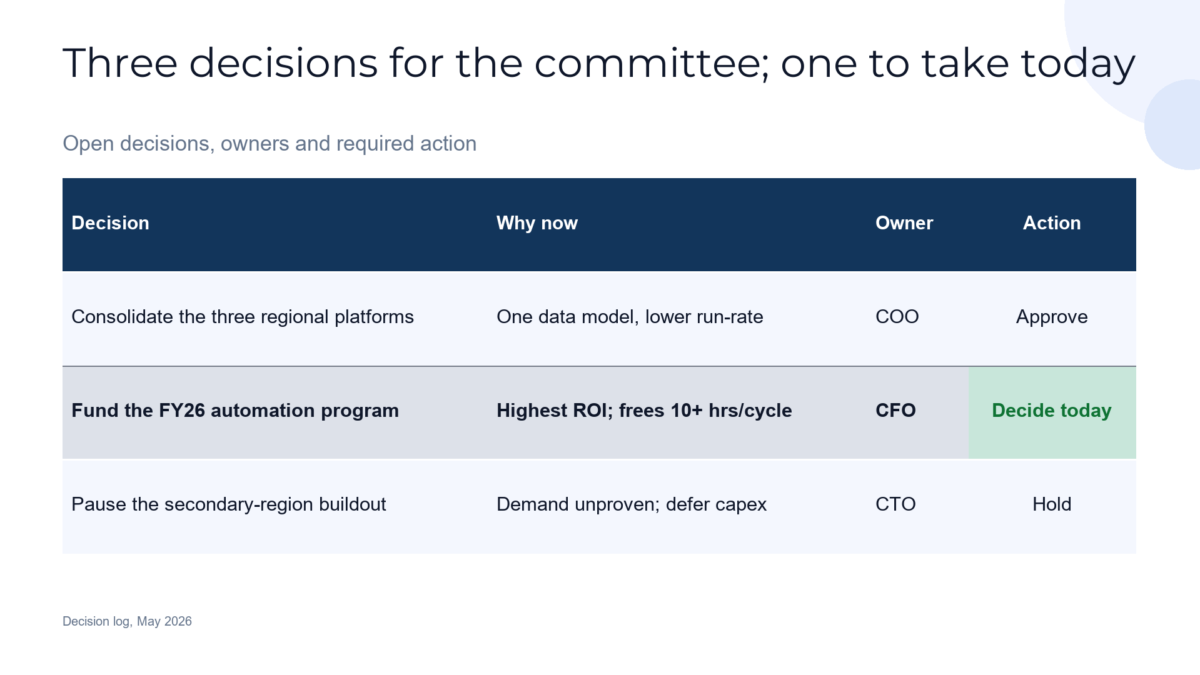1200x675 pixels.
Task: Click the 'Action' column header
Action: tap(1052, 224)
